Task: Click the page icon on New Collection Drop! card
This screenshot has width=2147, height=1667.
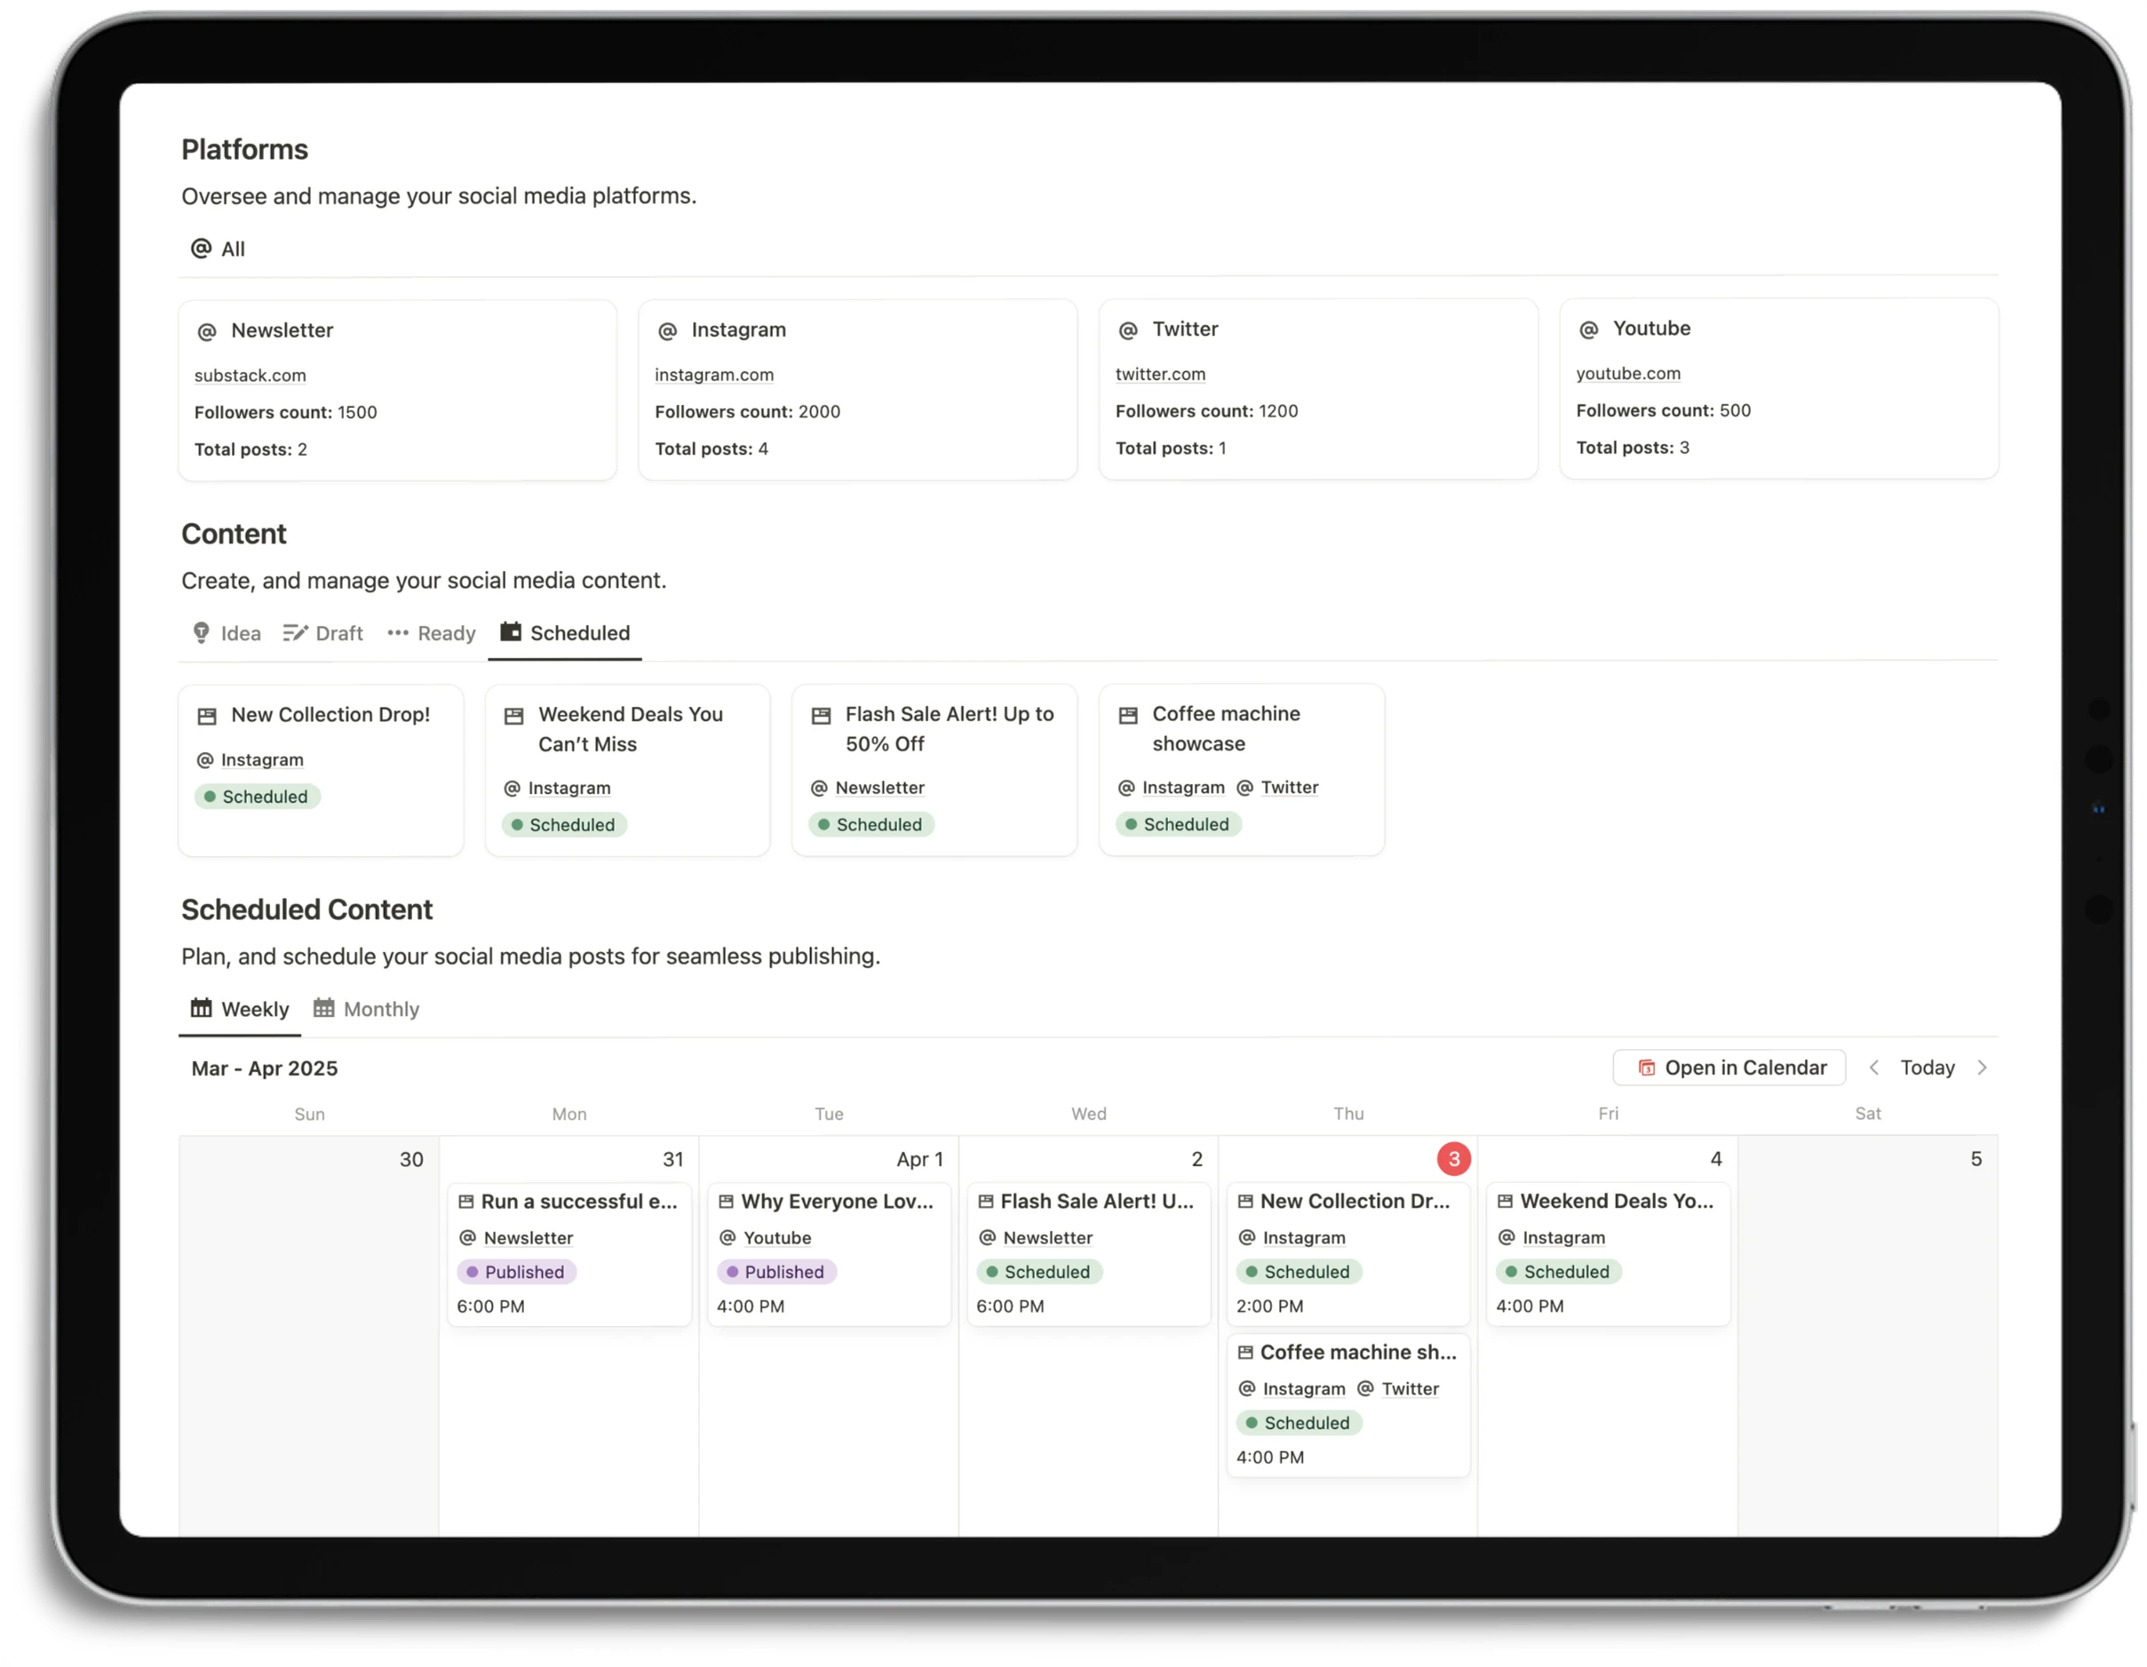Action: click(208, 717)
